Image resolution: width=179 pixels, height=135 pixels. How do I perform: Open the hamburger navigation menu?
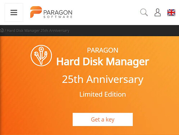(x=14, y=13)
